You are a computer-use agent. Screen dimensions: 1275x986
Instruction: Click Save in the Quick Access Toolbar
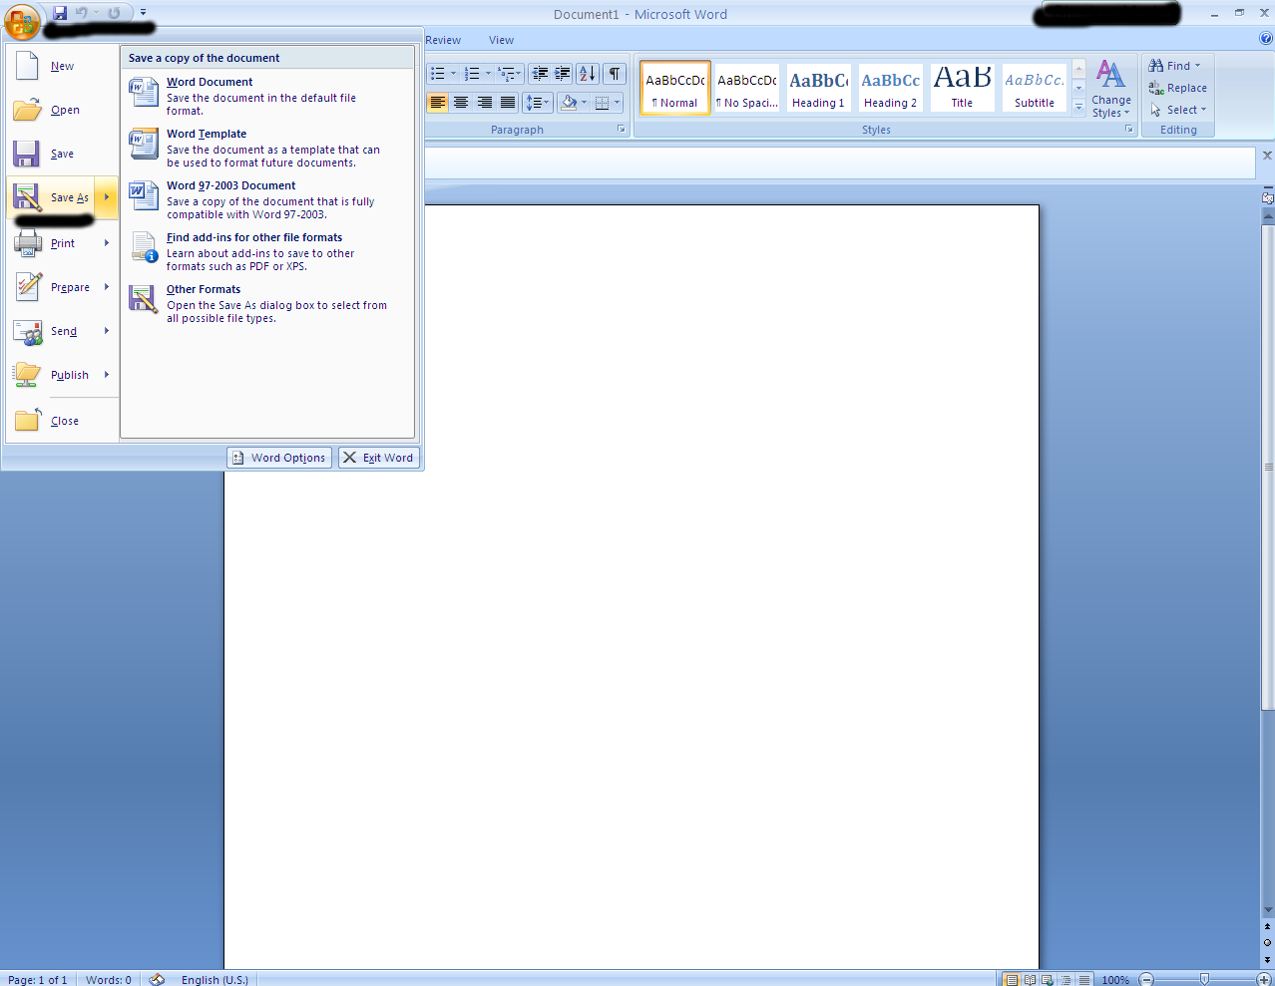[x=60, y=13]
